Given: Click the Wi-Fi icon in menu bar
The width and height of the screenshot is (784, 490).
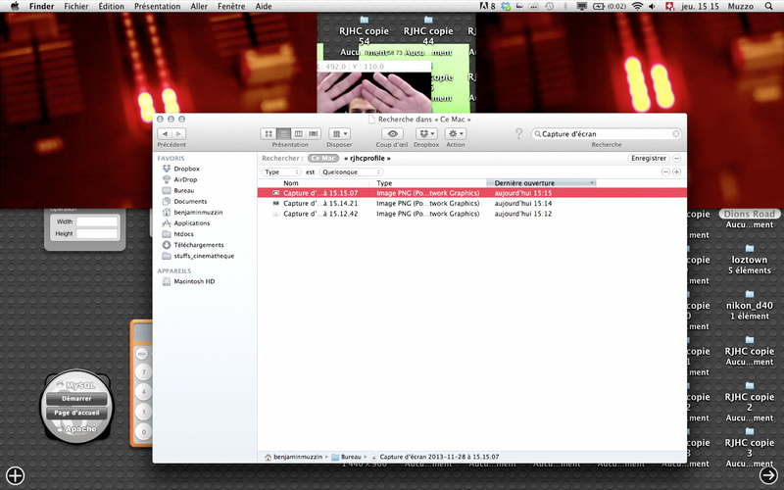Looking at the screenshot, I should tap(638, 6).
